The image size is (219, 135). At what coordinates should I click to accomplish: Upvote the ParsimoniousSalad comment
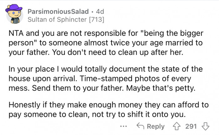coord(177,126)
